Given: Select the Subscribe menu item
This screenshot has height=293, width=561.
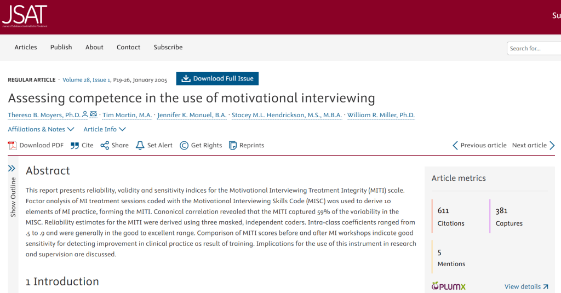Looking at the screenshot, I should click(x=168, y=47).
